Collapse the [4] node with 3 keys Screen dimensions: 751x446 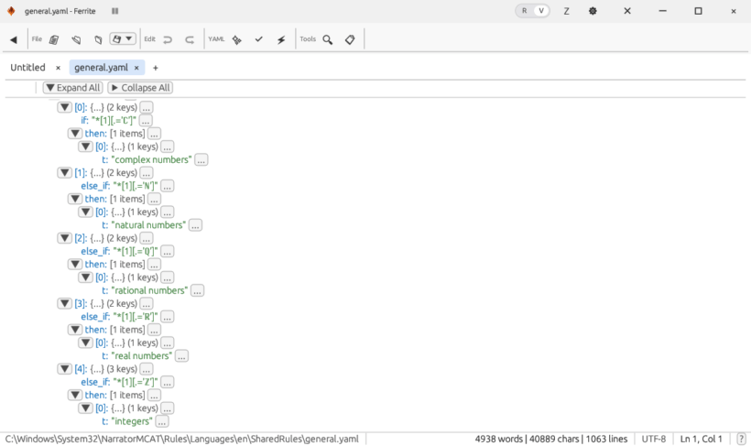pyautogui.click(x=64, y=369)
